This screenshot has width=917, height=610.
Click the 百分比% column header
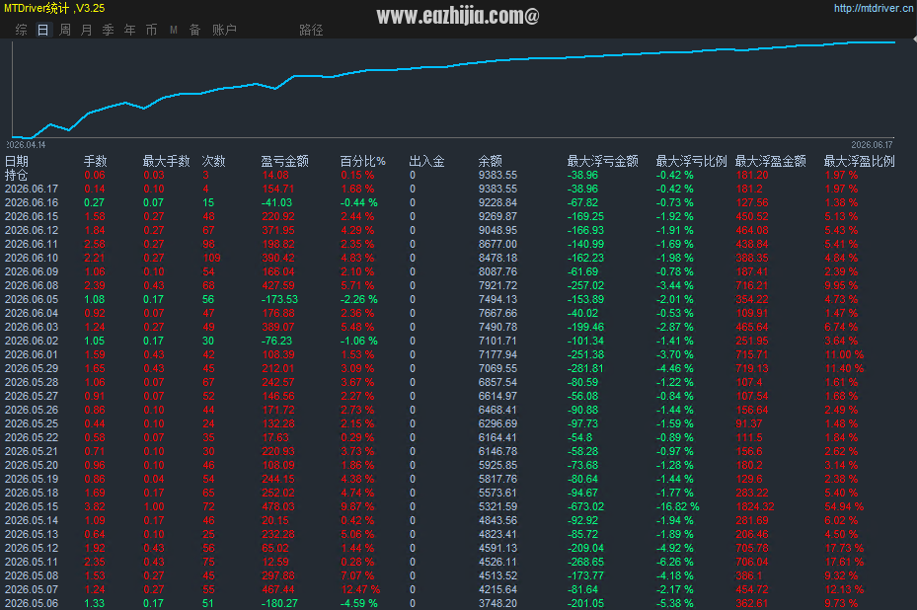(x=363, y=161)
